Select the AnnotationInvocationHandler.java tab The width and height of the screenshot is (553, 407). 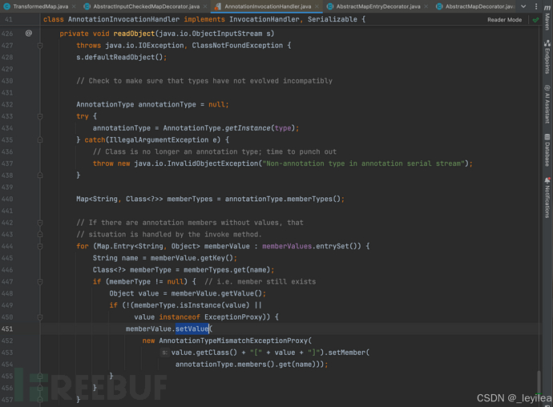268,6
